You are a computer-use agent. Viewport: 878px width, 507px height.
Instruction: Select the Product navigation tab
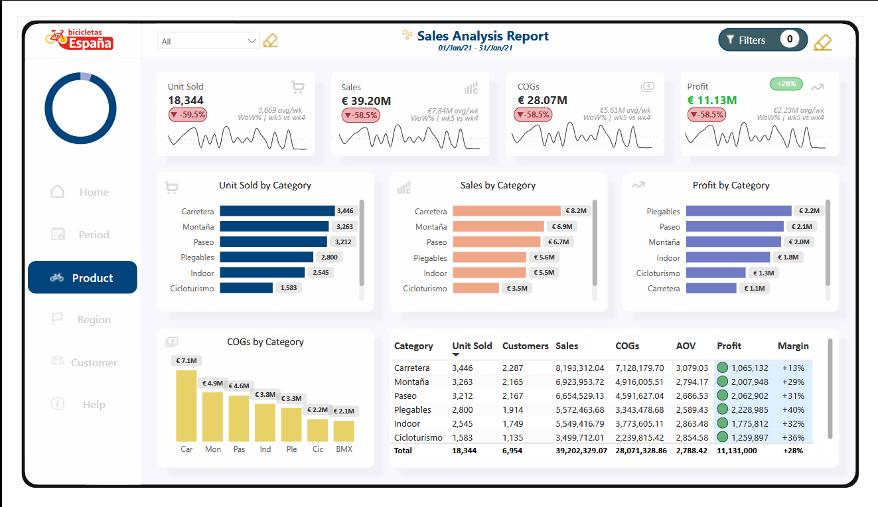click(82, 277)
